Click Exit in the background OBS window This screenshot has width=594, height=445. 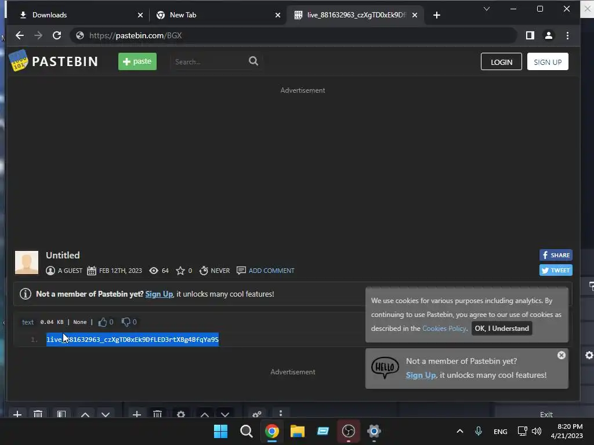[546, 414]
